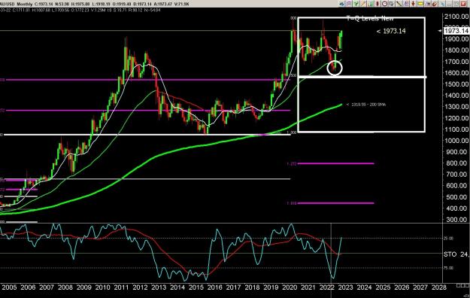Click the 1973.14 current price tag on the price axis
The image size is (470, 298).
pos(456,31)
